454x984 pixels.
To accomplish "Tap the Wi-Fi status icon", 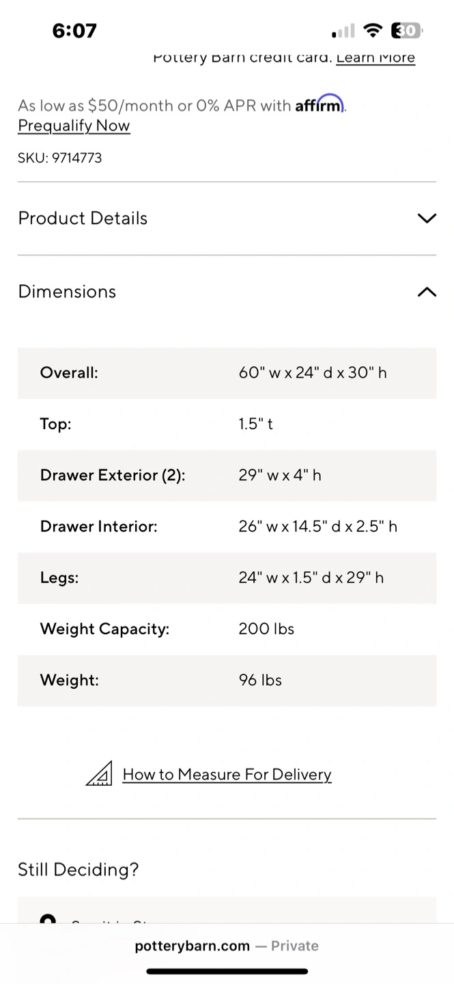I will (372, 30).
